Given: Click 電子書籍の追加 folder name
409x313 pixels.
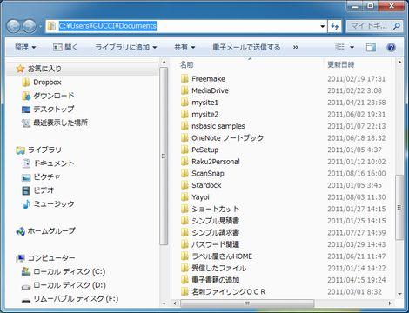Looking at the screenshot, I should 216,280.
